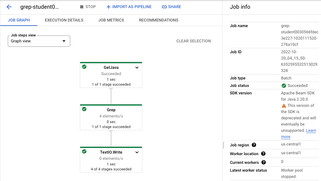Expand the GetJava step chevron
The height and width of the screenshot is (181, 321).
click(x=137, y=68)
